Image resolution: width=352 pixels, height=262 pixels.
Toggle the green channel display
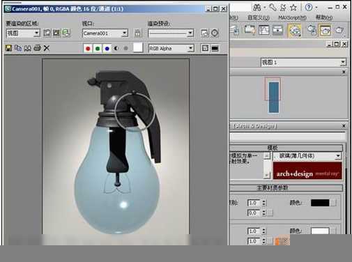[98, 49]
